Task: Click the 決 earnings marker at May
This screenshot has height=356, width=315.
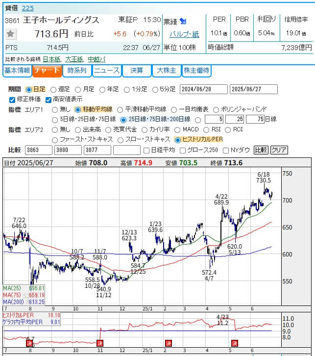Action: (235, 343)
